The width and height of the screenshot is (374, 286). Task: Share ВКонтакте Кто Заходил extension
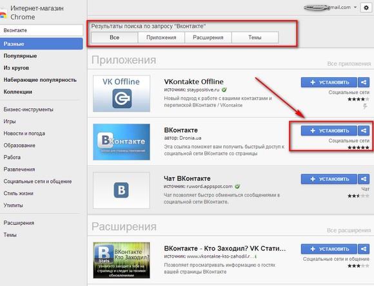coord(364,249)
